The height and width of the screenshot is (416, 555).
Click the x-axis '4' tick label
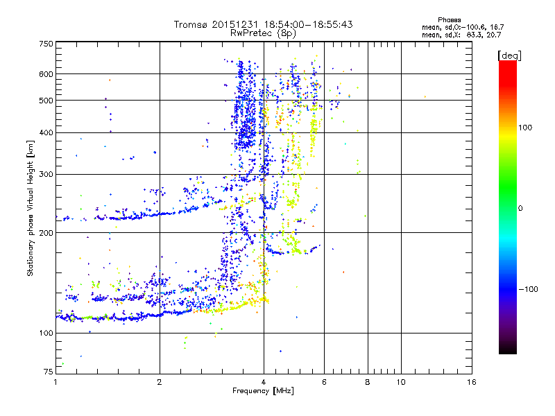pos(264,382)
